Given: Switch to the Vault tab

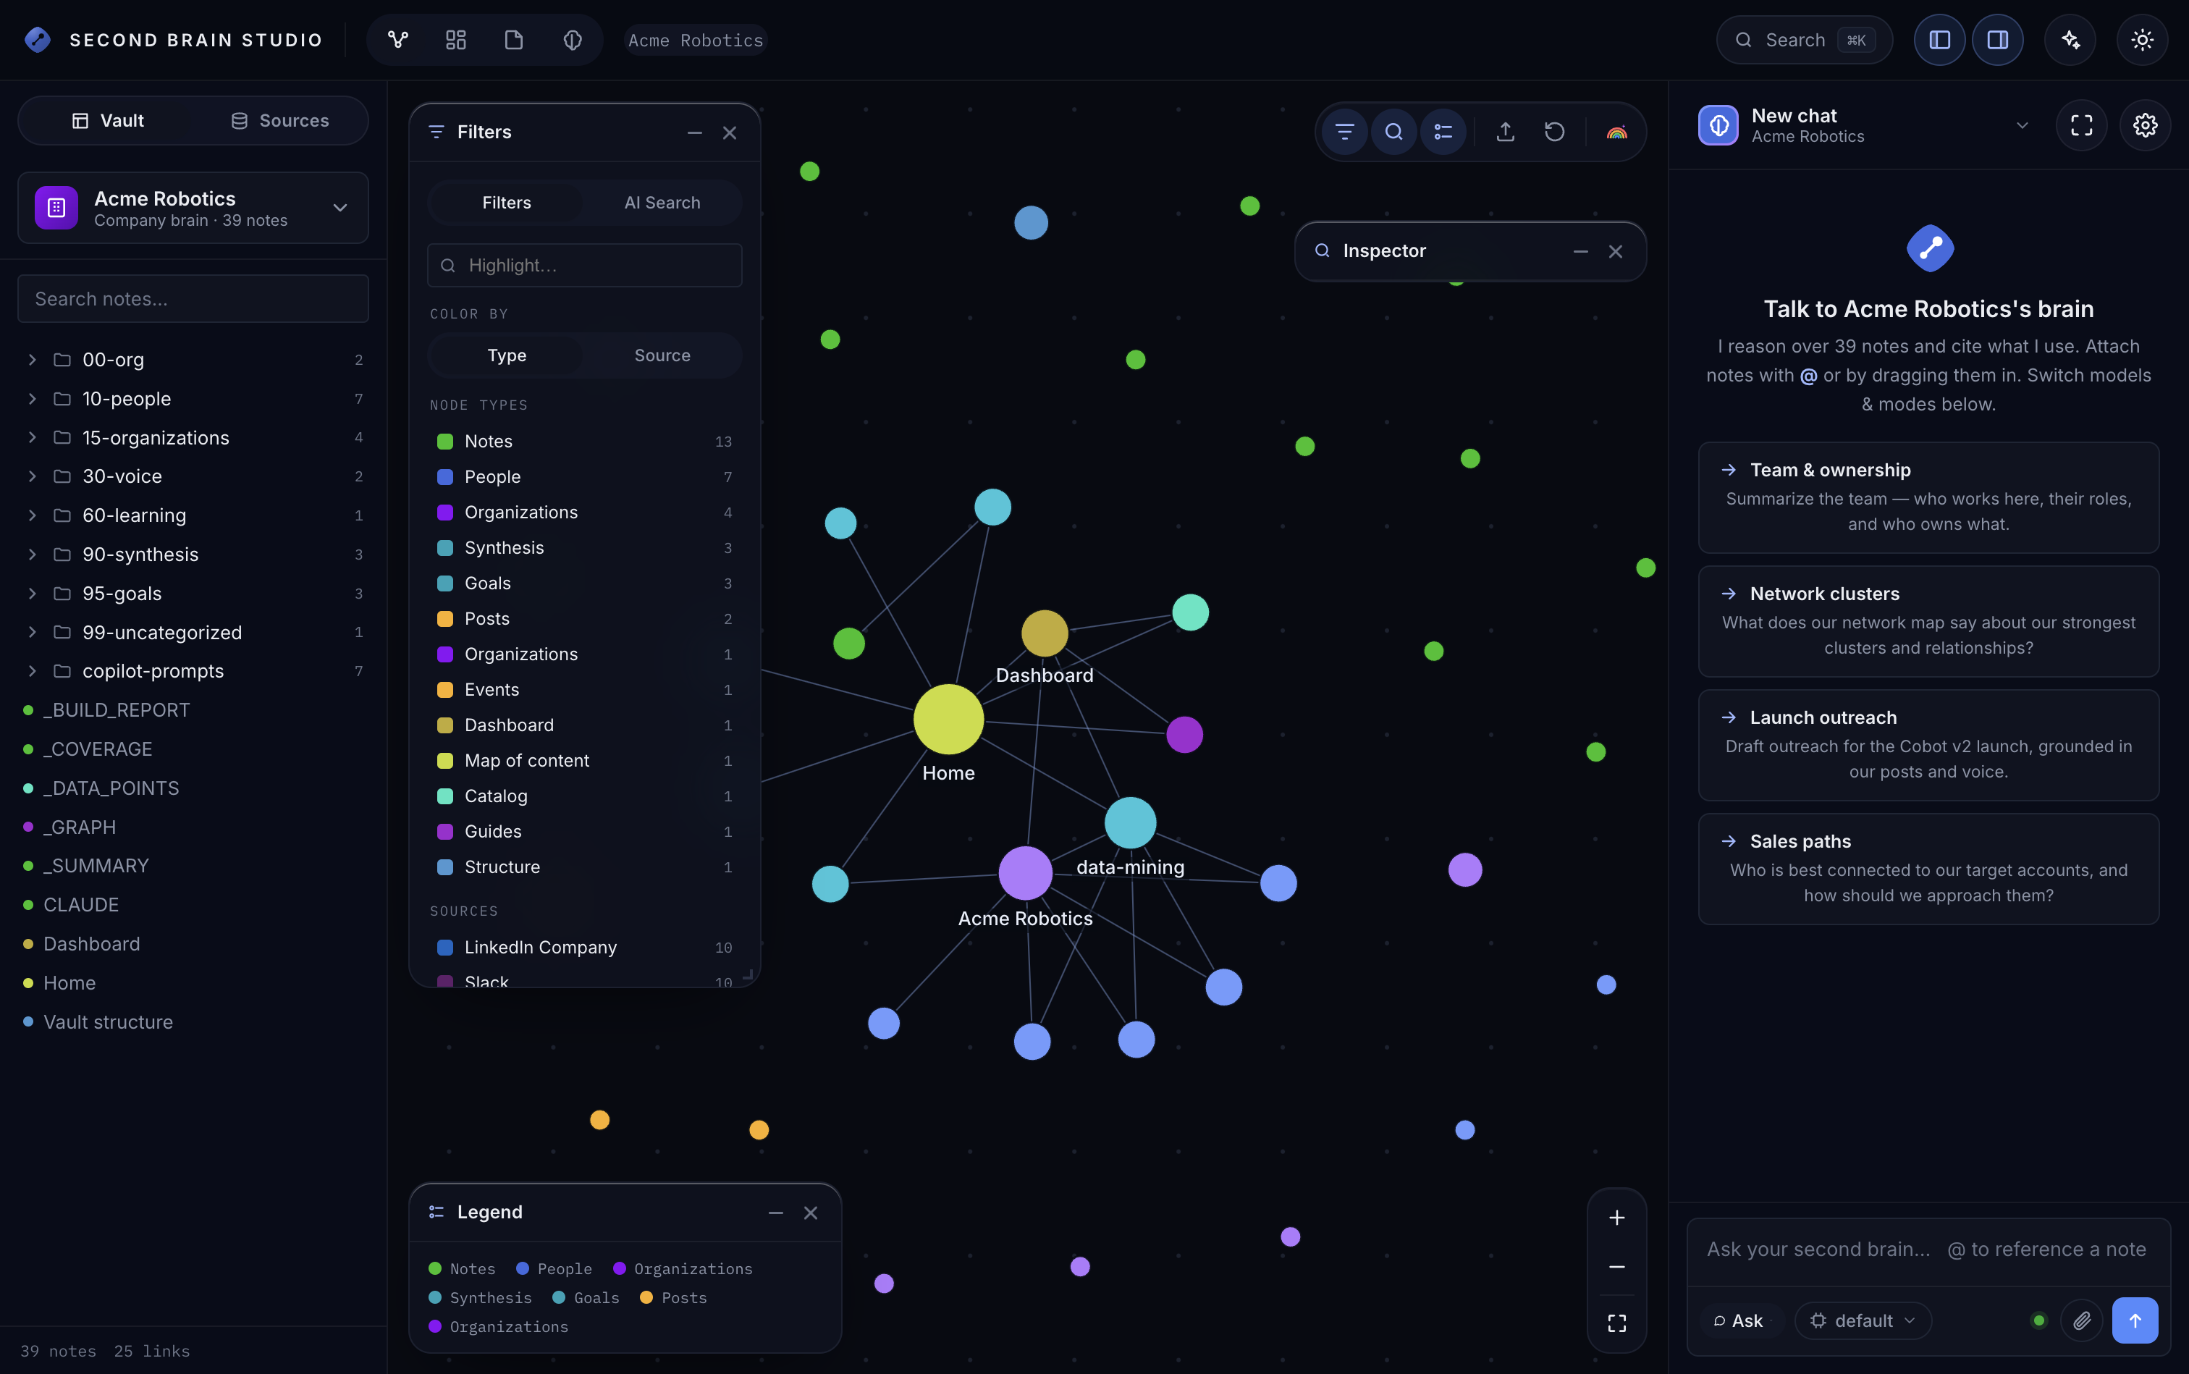Looking at the screenshot, I should coord(107,121).
